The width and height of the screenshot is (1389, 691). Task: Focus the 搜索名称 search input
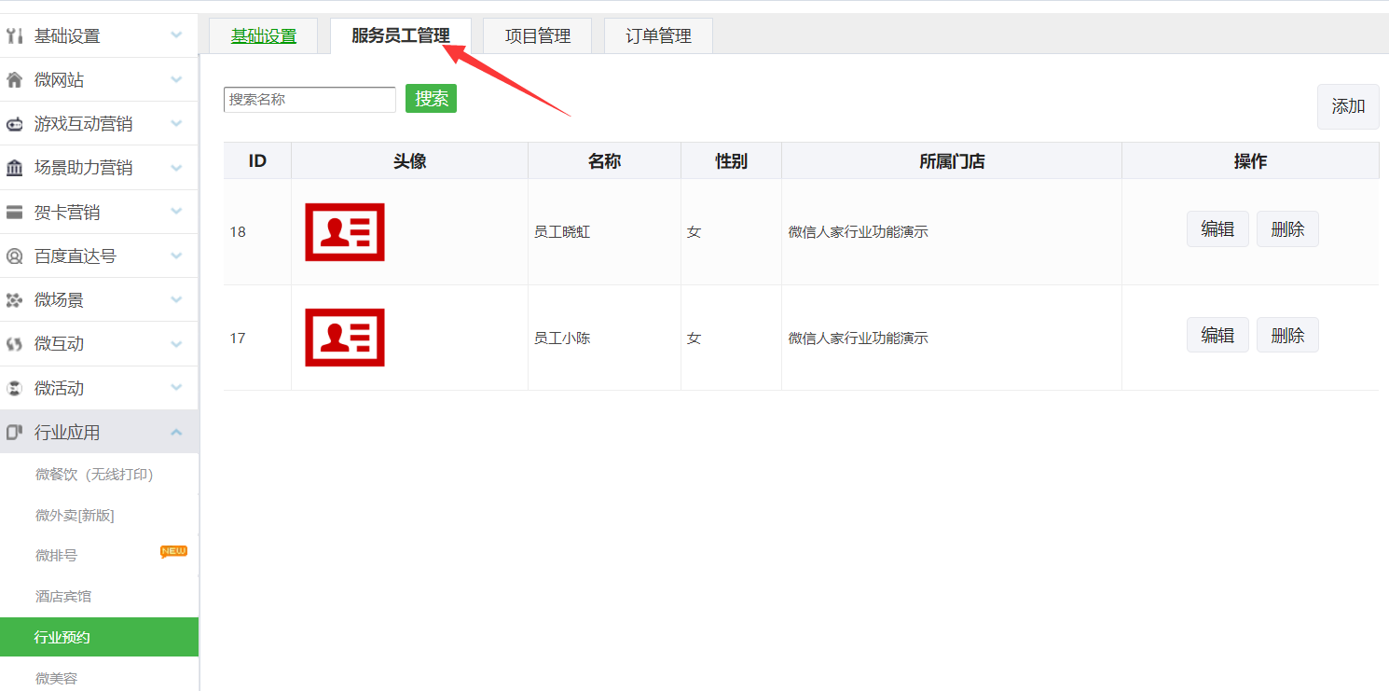click(x=309, y=100)
